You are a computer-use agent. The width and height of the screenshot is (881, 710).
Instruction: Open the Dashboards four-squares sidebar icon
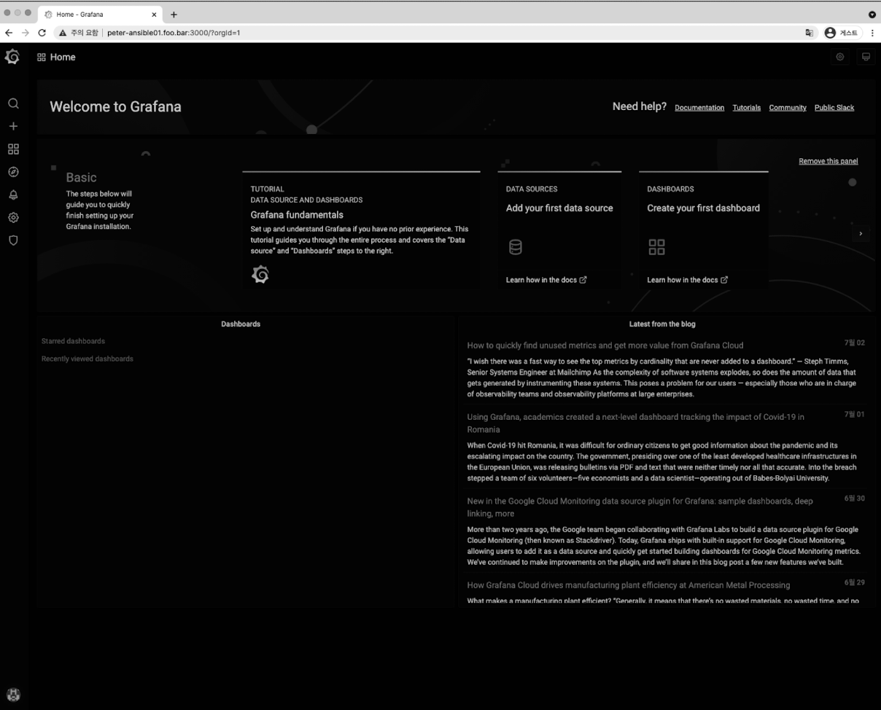[x=13, y=149]
